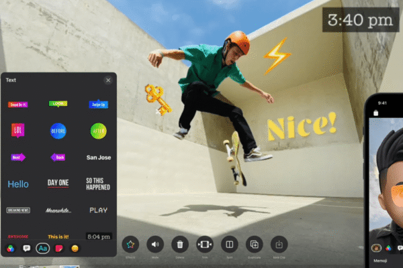Split the clip
Image resolution: width=403 pixels, height=268 pixels.
pos(228,245)
